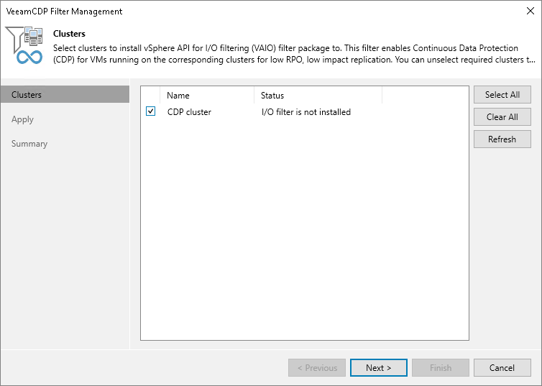Image resolution: width=542 pixels, height=386 pixels.
Task: Click the < Previous button
Action: click(317, 368)
